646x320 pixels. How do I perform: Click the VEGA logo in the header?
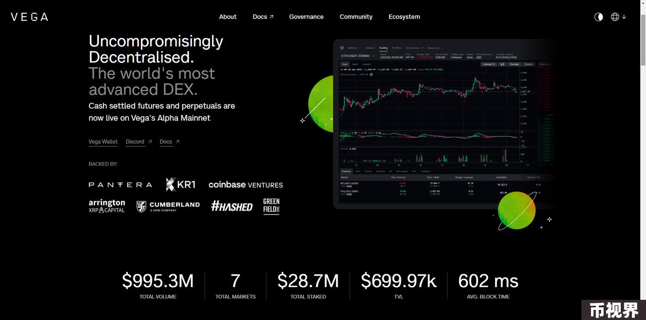pyautogui.click(x=29, y=17)
